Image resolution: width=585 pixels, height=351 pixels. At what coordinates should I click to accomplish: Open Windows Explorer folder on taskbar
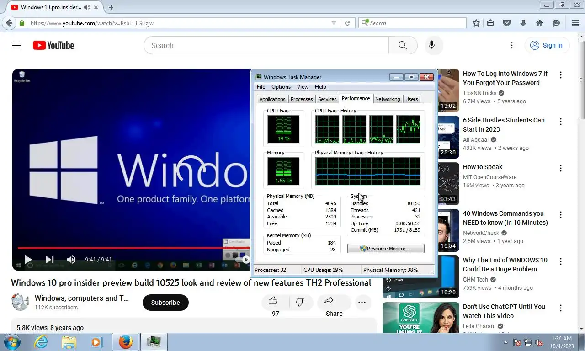tap(69, 342)
